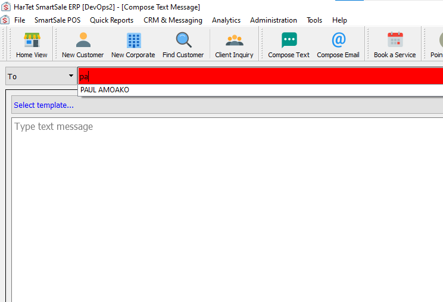Open the File menu
This screenshot has width=443, height=302.
(x=20, y=20)
